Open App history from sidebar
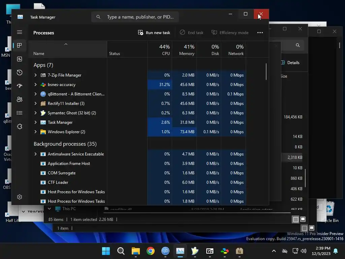Viewport: 345px width, 259px height. click(x=20, y=73)
